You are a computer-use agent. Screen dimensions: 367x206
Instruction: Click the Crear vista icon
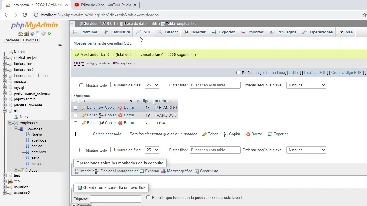[x=197, y=171]
